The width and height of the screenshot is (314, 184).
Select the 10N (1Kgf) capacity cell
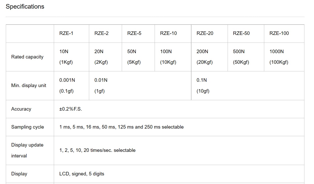coord(66,57)
